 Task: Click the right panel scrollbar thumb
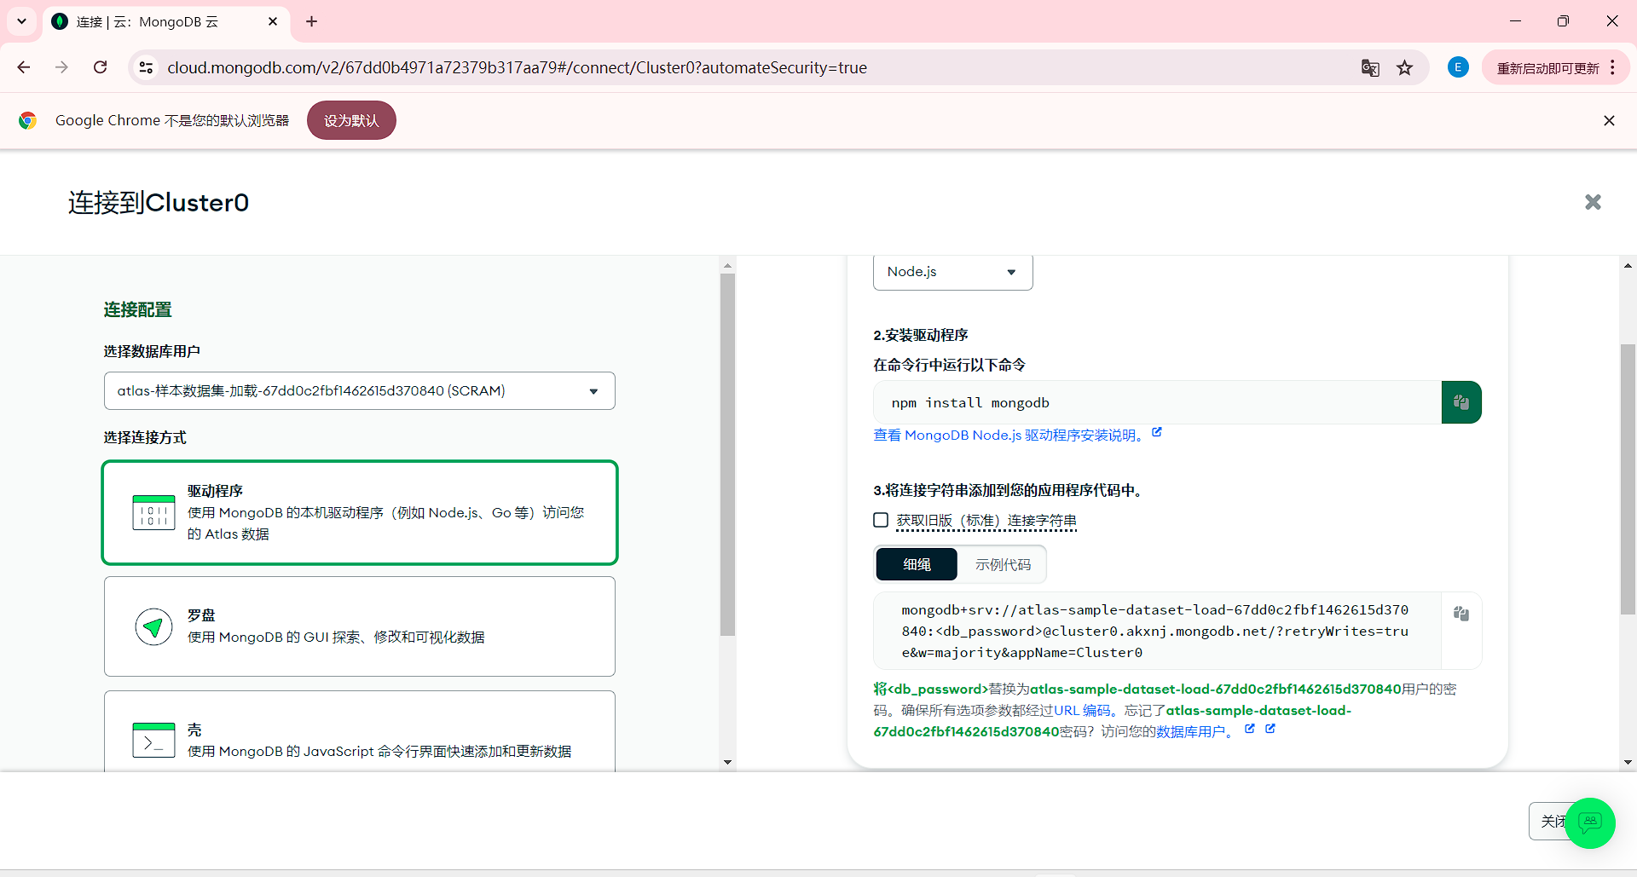pyautogui.click(x=1628, y=479)
